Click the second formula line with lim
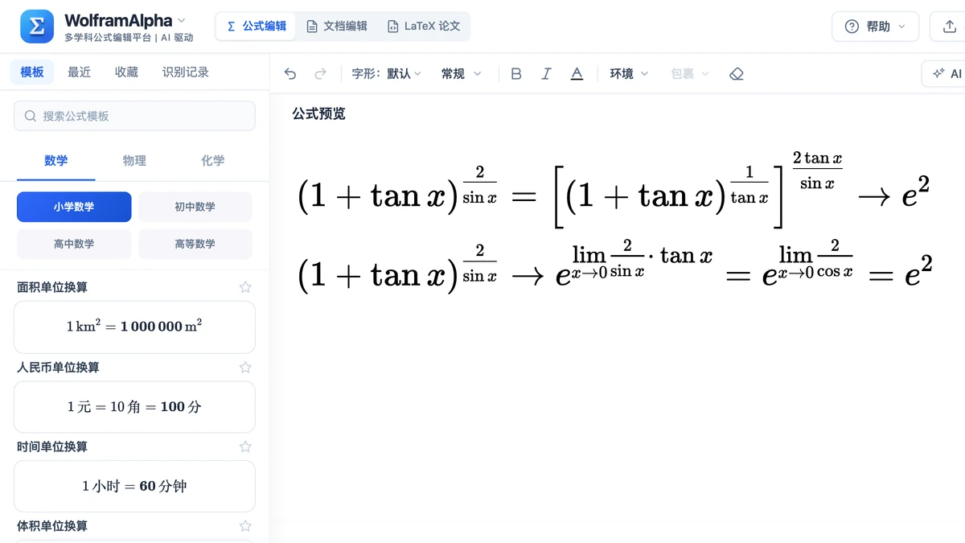Viewport: 965px width, 543px height. (x=614, y=267)
